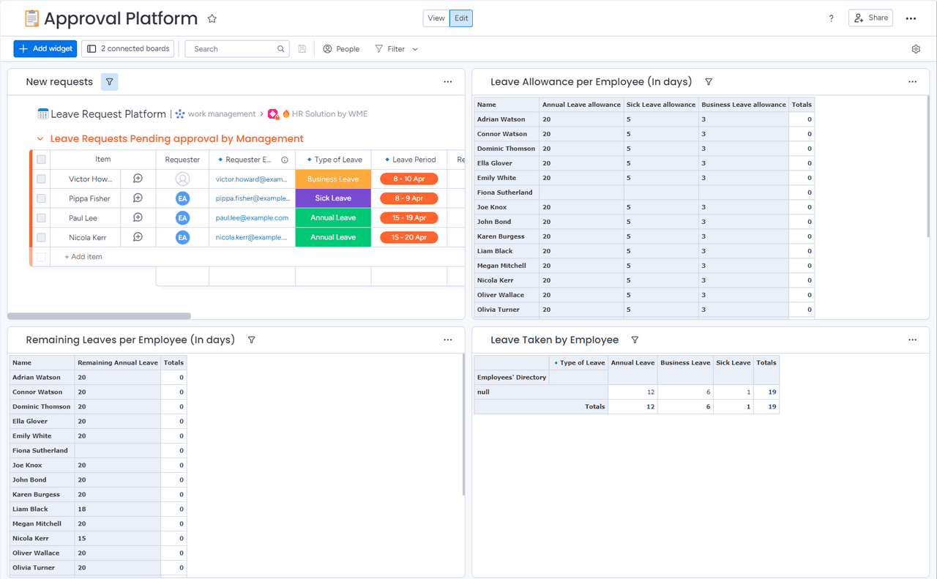The width and height of the screenshot is (937, 579).
Task: Click the magnifier icon in the search box
Action: click(280, 49)
